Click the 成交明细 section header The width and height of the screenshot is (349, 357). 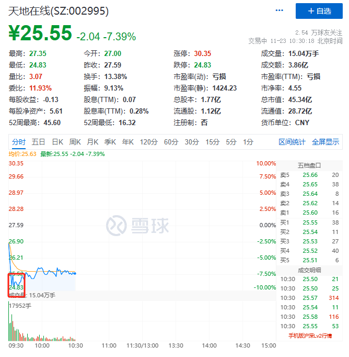(309, 270)
